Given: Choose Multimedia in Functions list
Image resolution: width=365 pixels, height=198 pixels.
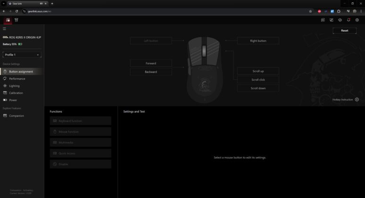Looking at the screenshot, I should [80, 142].
